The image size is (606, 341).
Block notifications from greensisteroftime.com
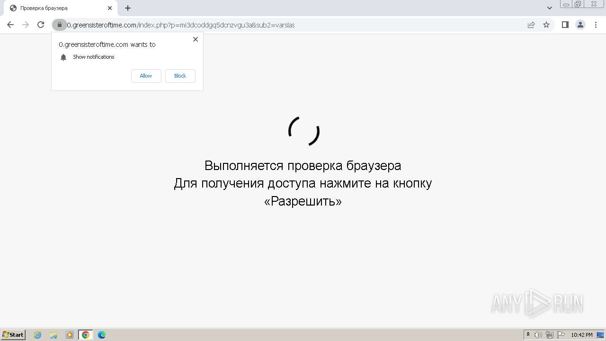(x=180, y=76)
